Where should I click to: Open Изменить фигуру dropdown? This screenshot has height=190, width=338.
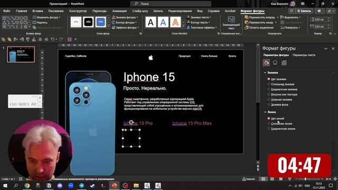(46, 17)
